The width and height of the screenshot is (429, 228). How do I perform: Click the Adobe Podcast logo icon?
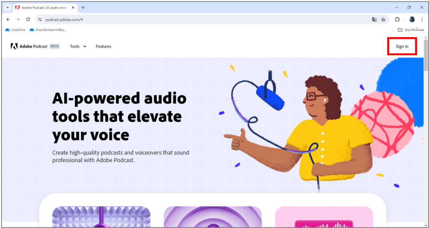click(x=14, y=46)
